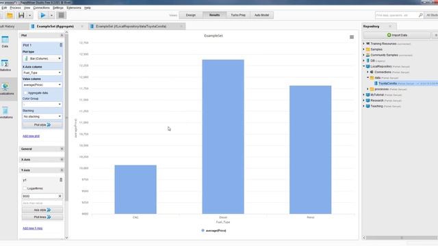Click the search magnifier icon
This screenshot has width=438, height=246.
[x=420, y=15]
